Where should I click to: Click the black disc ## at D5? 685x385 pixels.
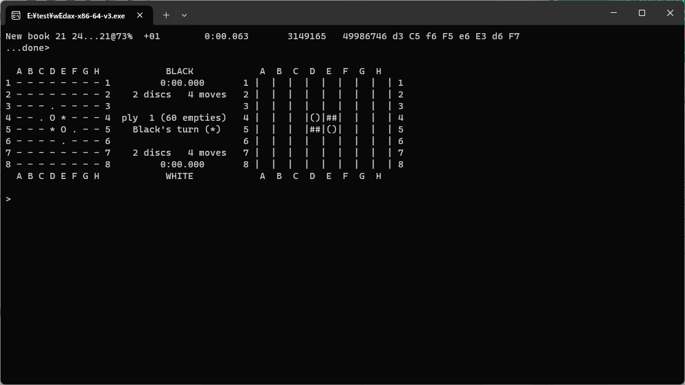(315, 129)
